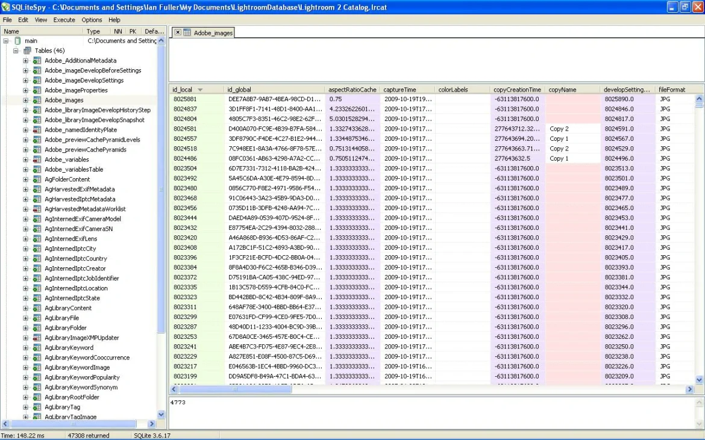
Task: Open the Execute menu
Action: tap(64, 19)
